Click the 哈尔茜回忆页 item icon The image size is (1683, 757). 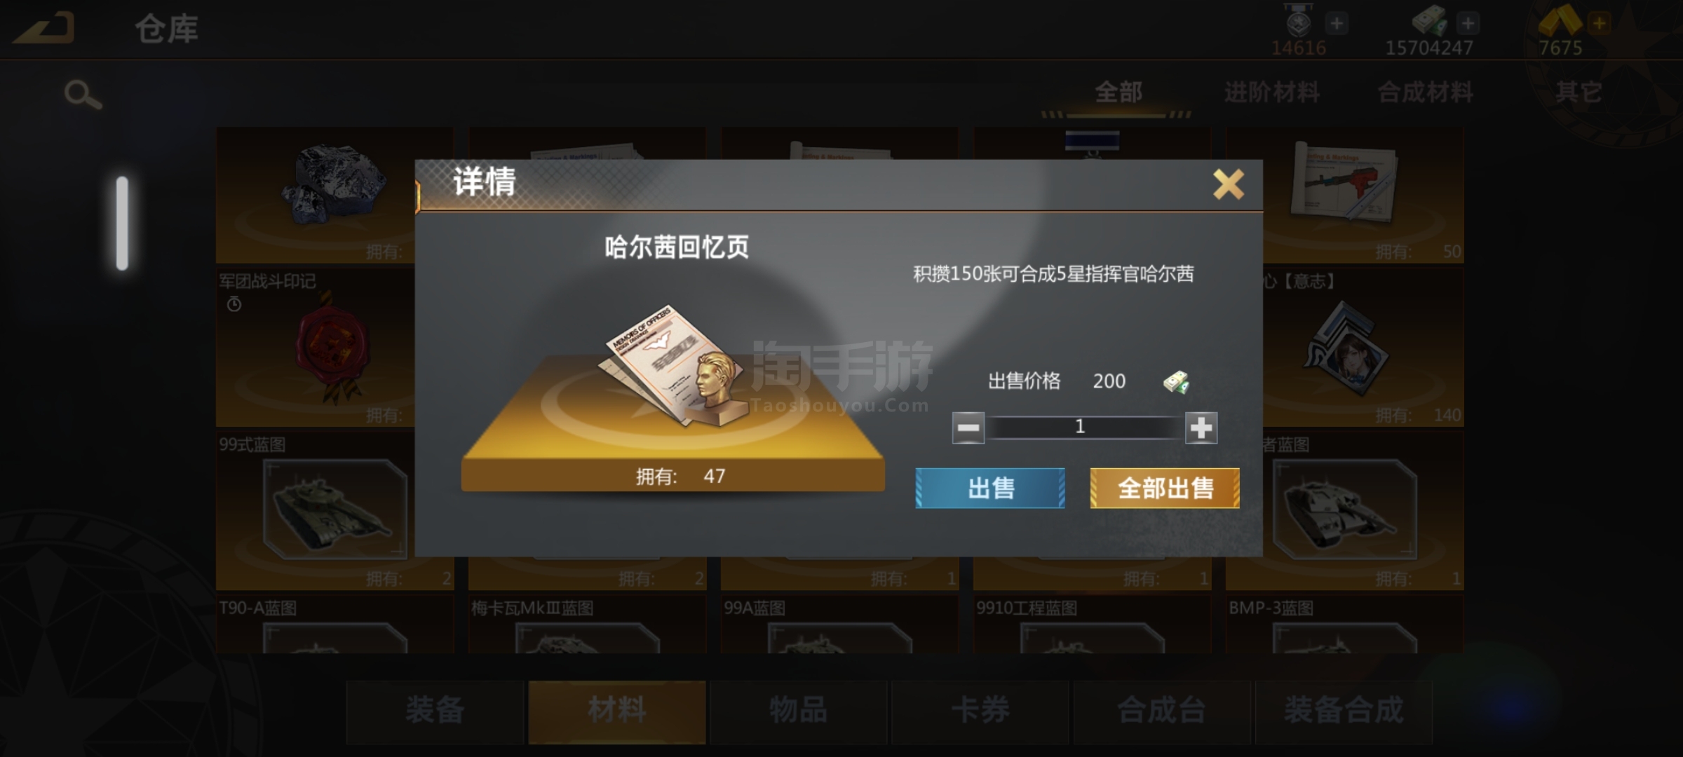point(672,366)
